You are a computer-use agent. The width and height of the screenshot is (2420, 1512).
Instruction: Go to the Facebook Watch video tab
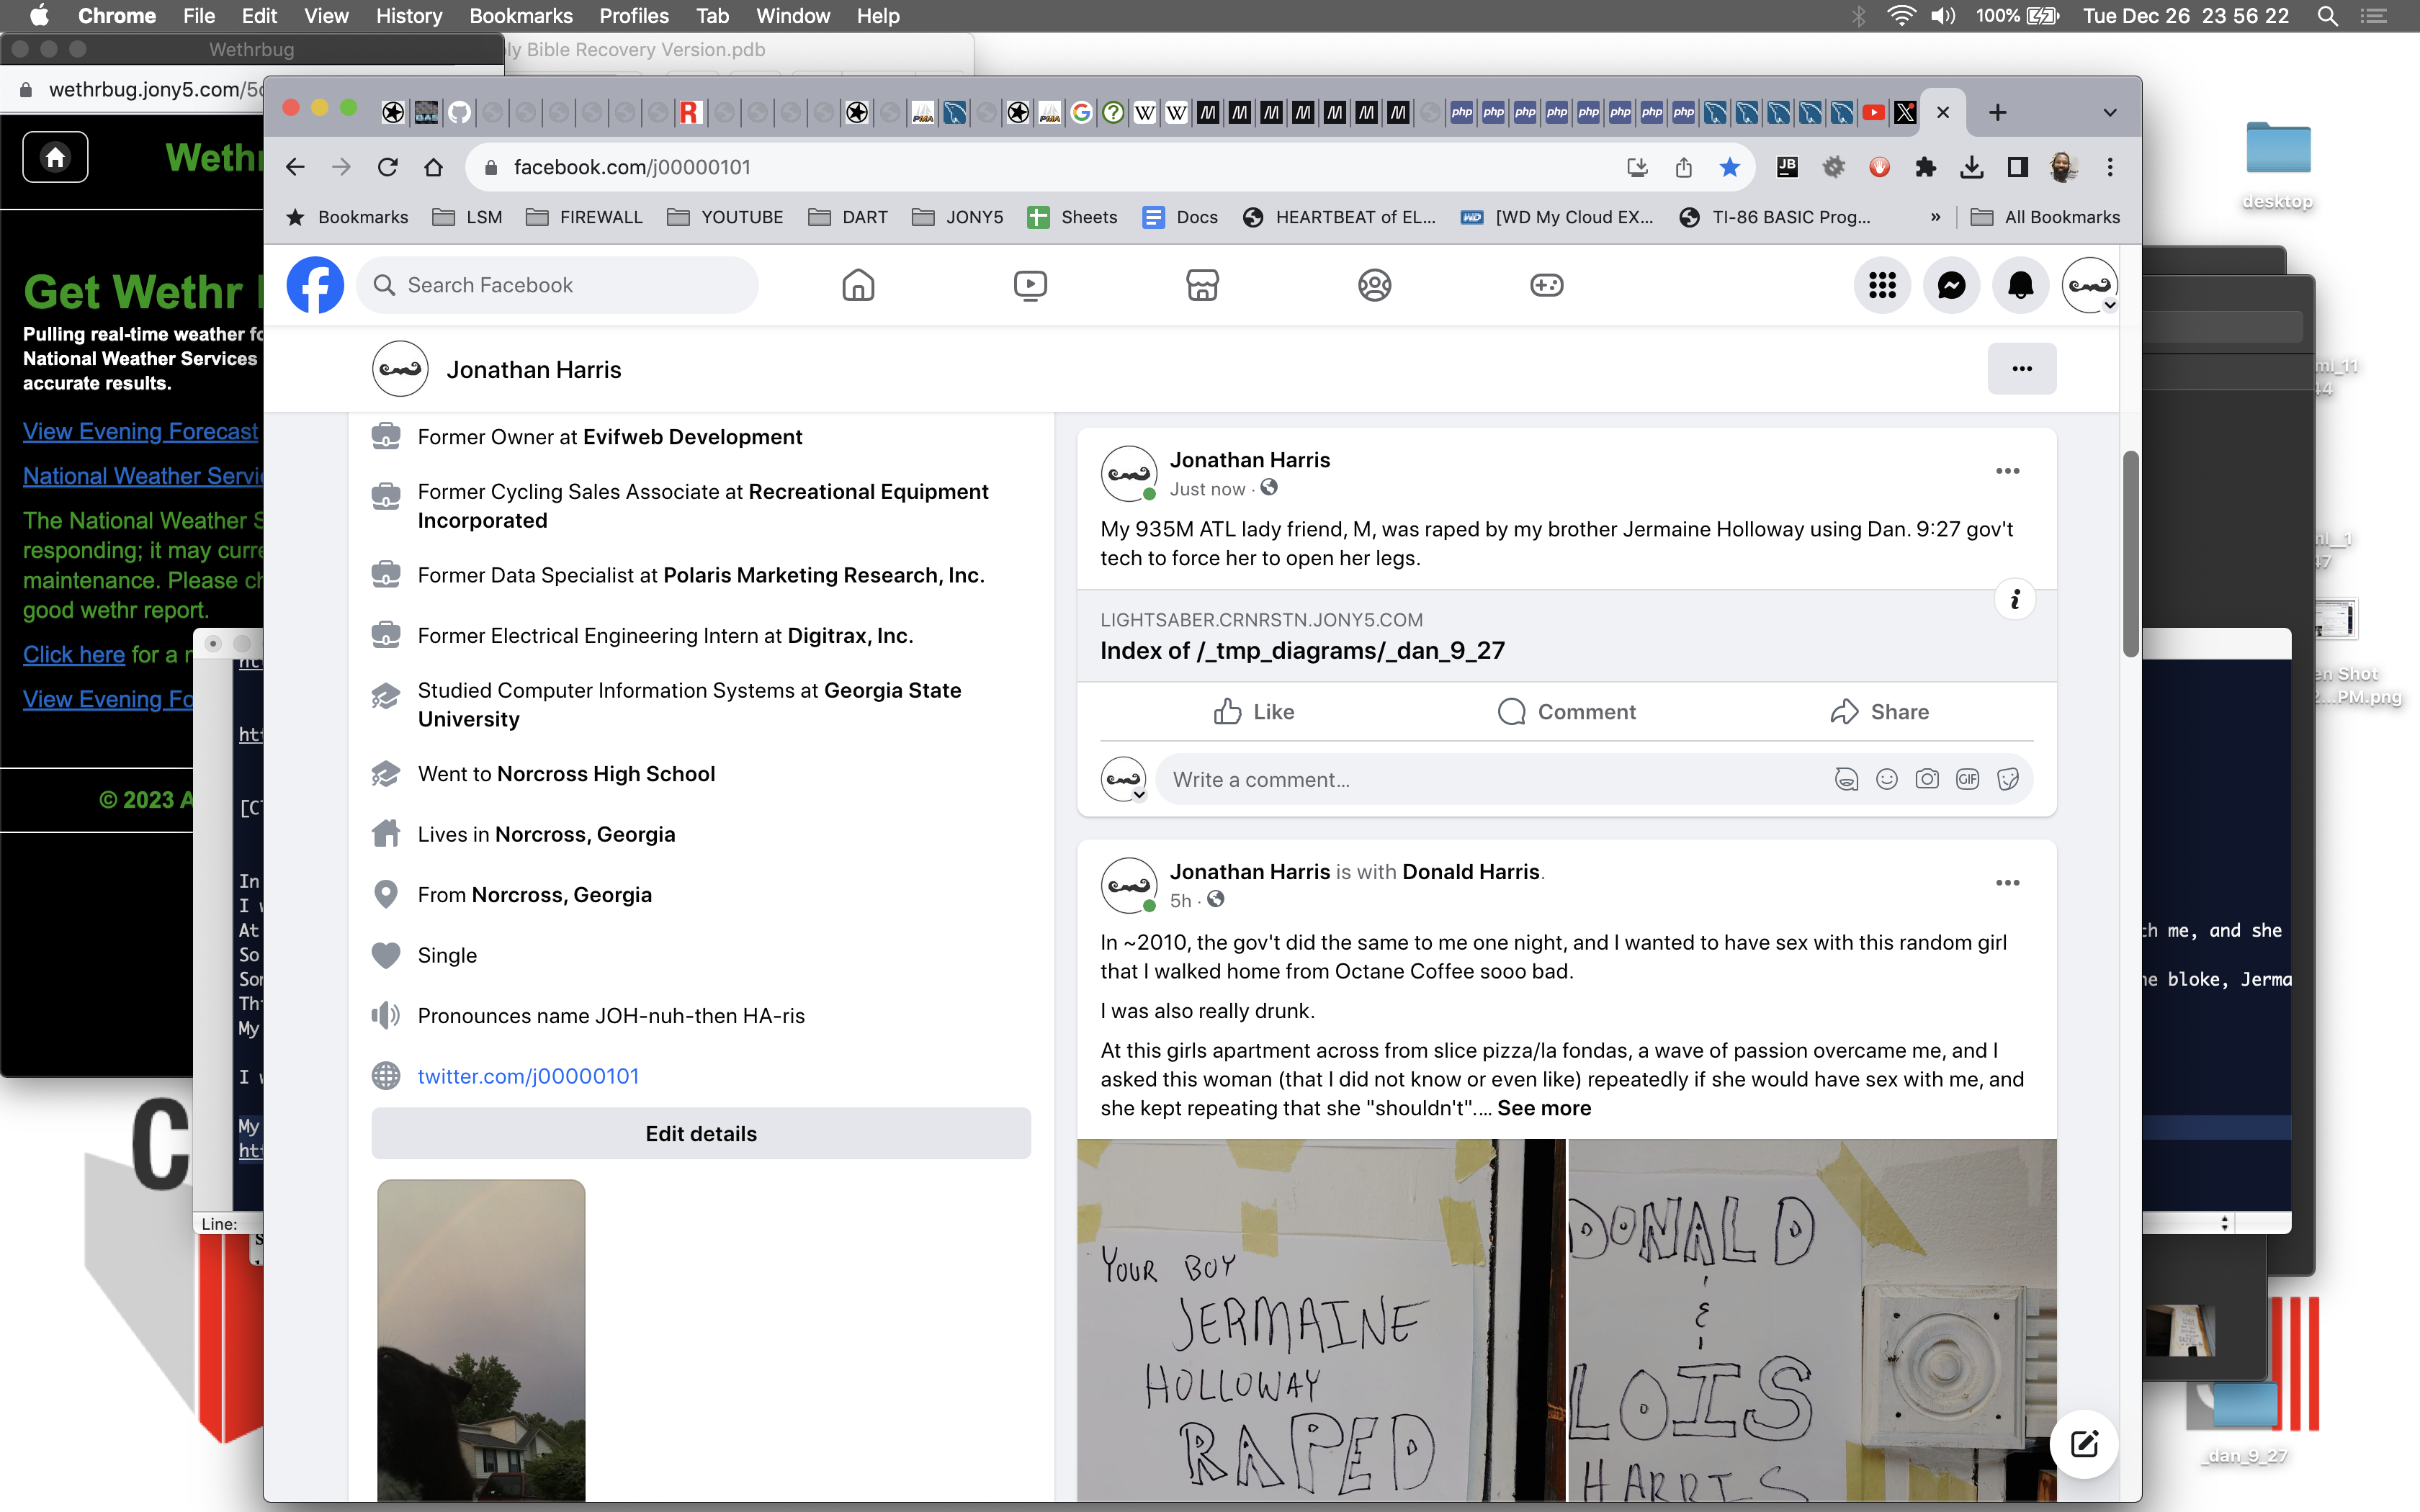click(1030, 286)
